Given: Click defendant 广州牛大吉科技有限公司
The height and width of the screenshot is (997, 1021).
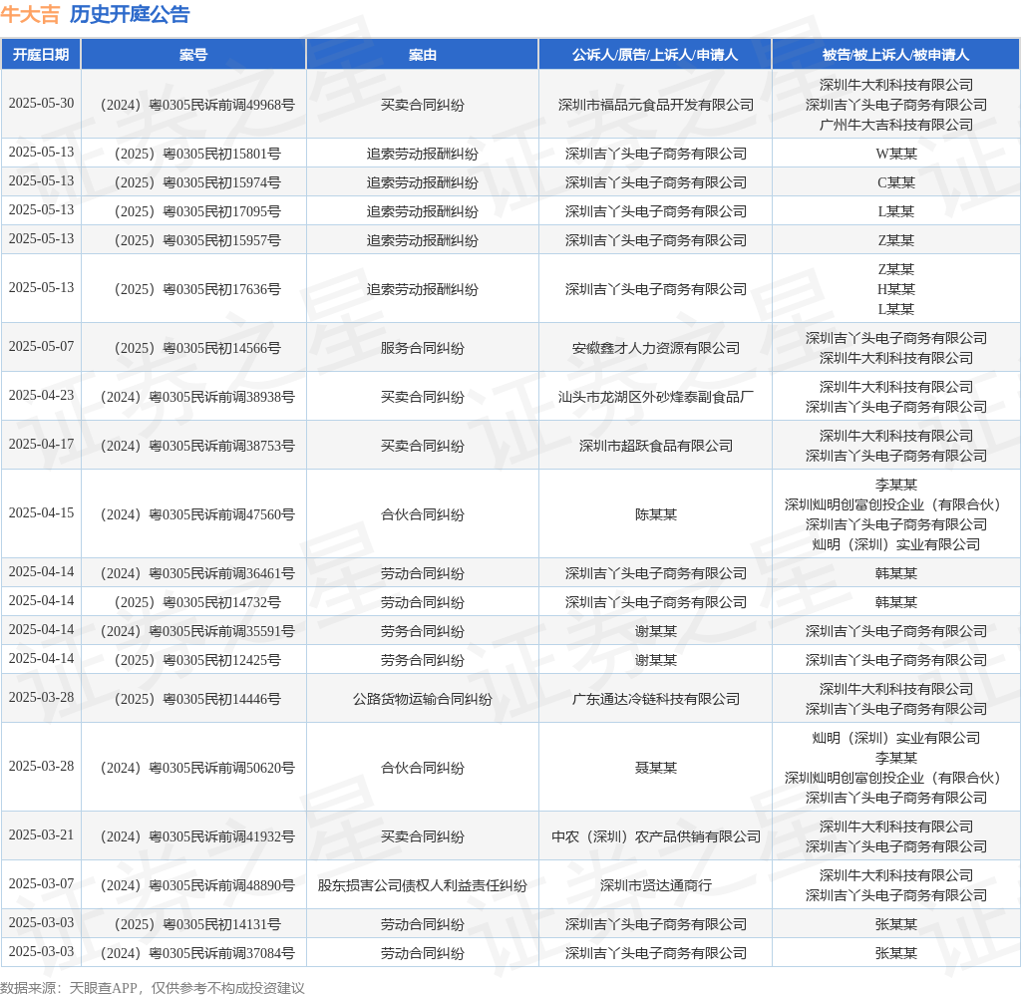Looking at the screenshot, I should 896,125.
